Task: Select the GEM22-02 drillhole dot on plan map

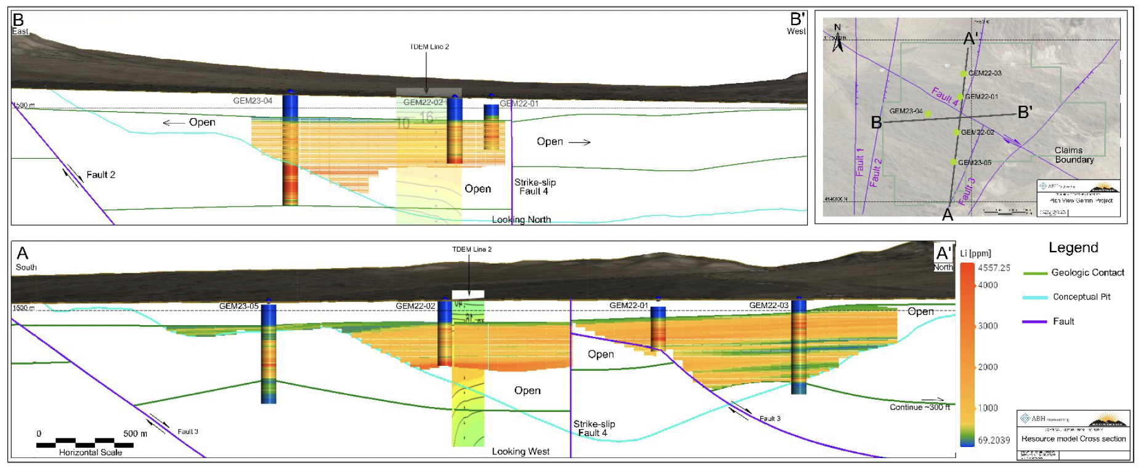Action: (x=956, y=132)
